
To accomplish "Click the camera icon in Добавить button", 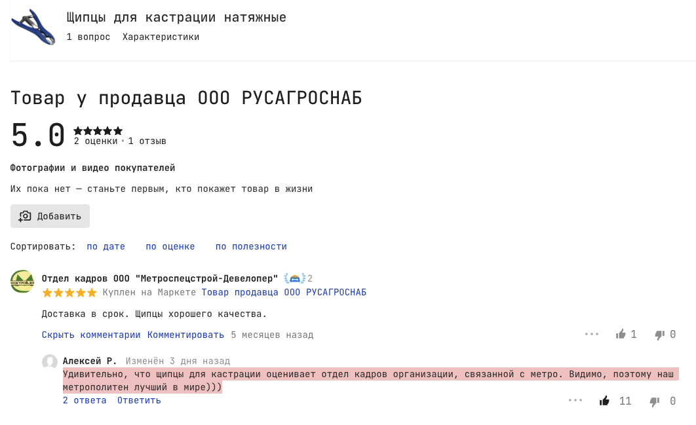I will pos(25,216).
